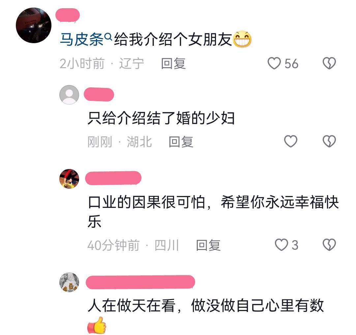
Task: Like the Sichuan comment with 3 likes
Action: [281, 245]
